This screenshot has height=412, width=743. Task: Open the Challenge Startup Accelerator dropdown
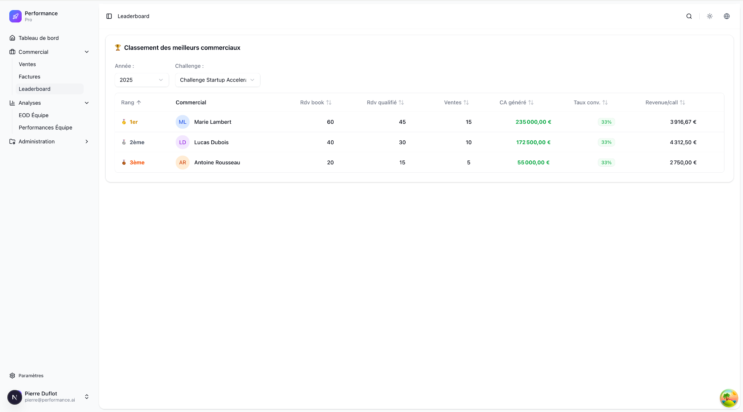pyautogui.click(x=217, y=80)
